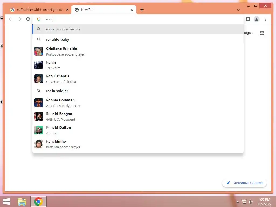Click the Customize Chrome button
Image resolution: width=276 pixels, height=207 pixels.
[x=244, y=183]
